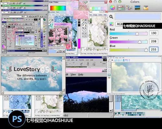Select Magnifier tool in white flower Paint
This screenshot has width=162, height=129.
[x=86, y=23]
